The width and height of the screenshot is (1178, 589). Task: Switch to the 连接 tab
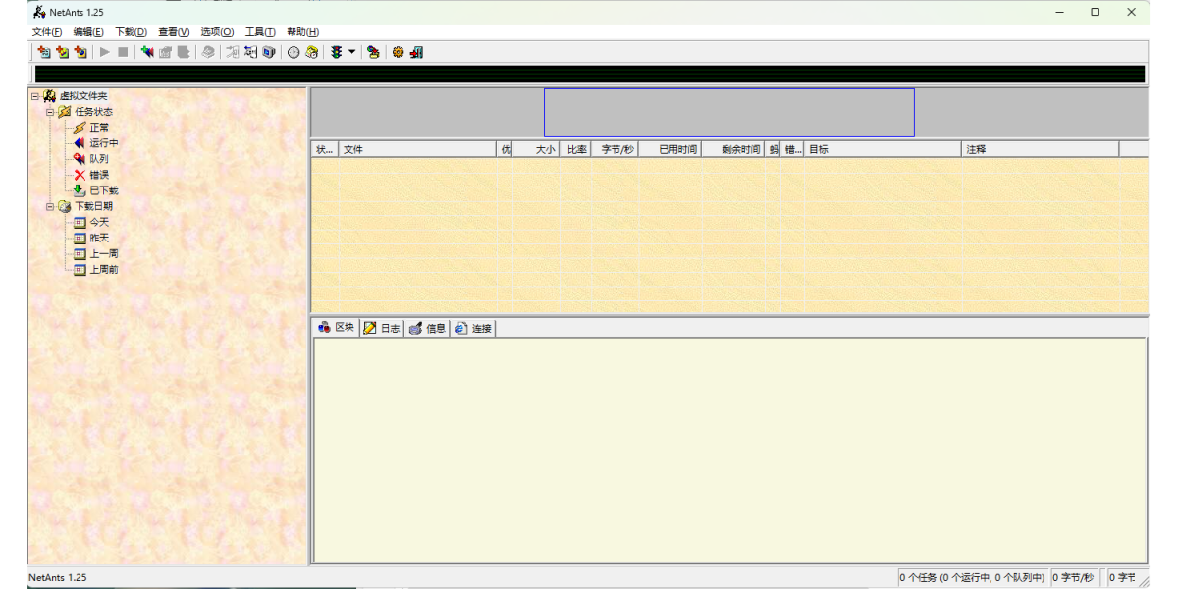[x=473, y=328]
